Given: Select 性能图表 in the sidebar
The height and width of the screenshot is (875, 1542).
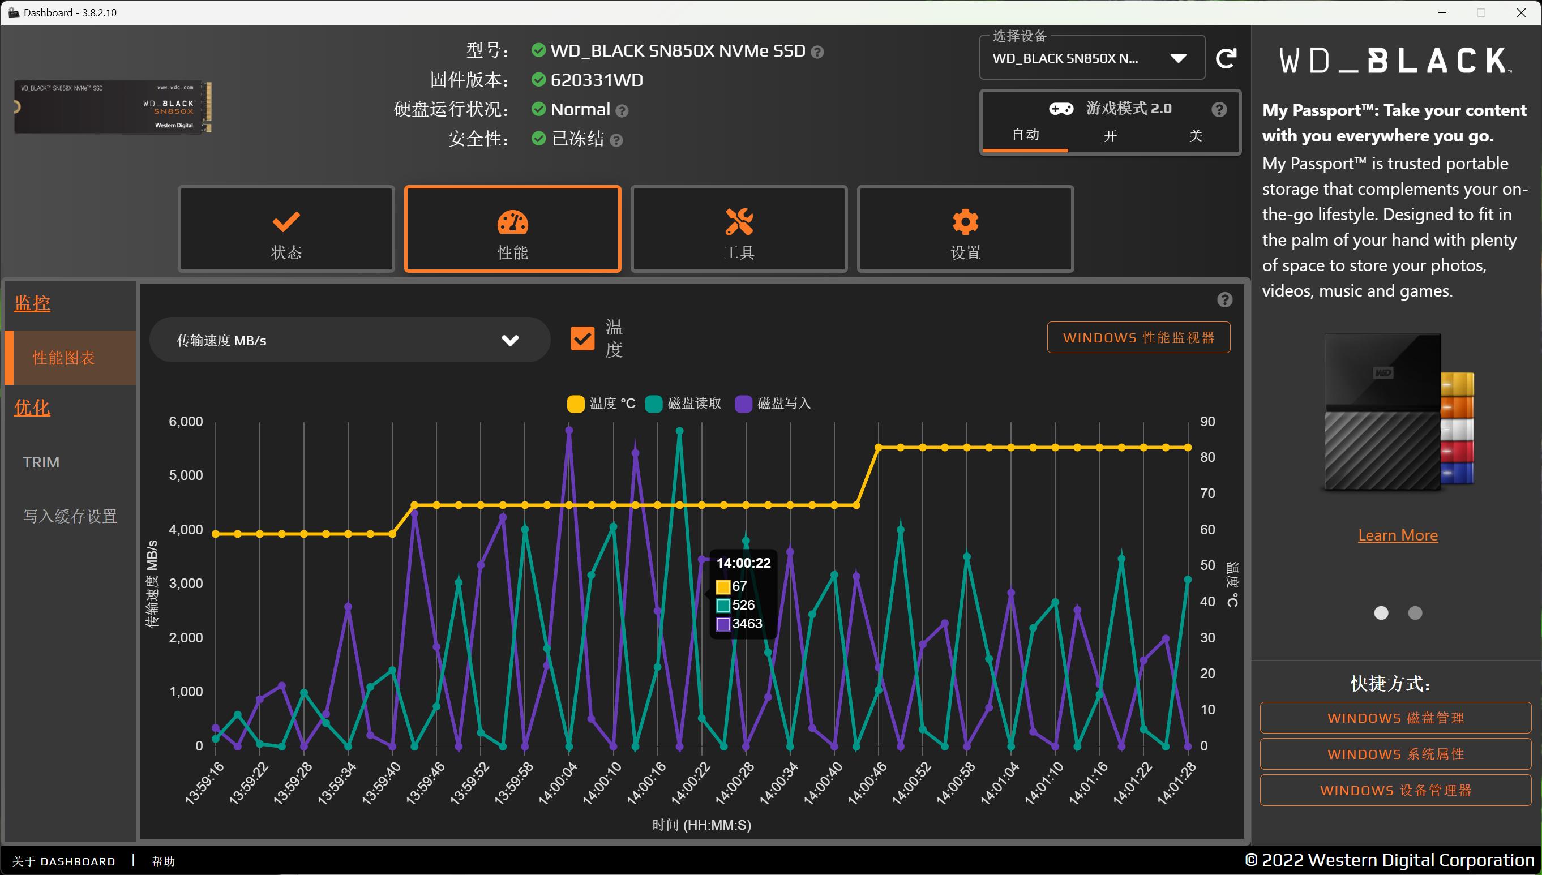Looking at the screenshot, I should click(x=63, y=357).
